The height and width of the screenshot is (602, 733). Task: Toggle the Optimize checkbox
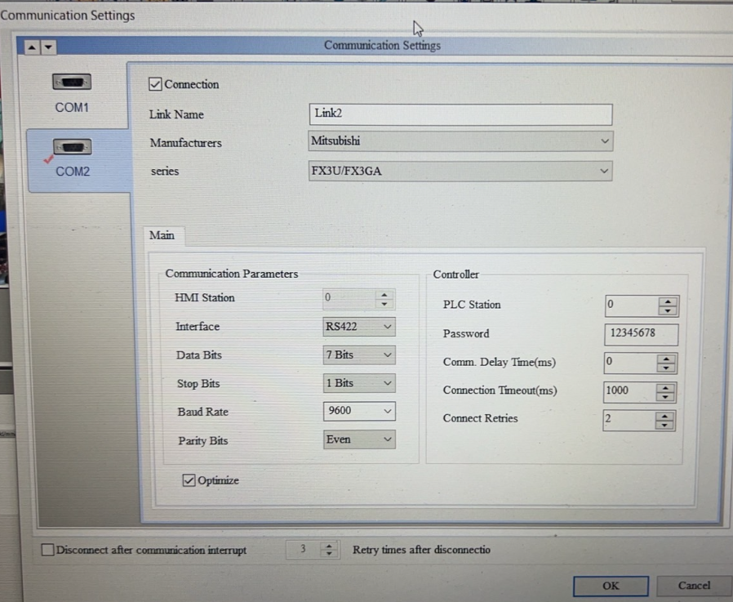(189, 480)
